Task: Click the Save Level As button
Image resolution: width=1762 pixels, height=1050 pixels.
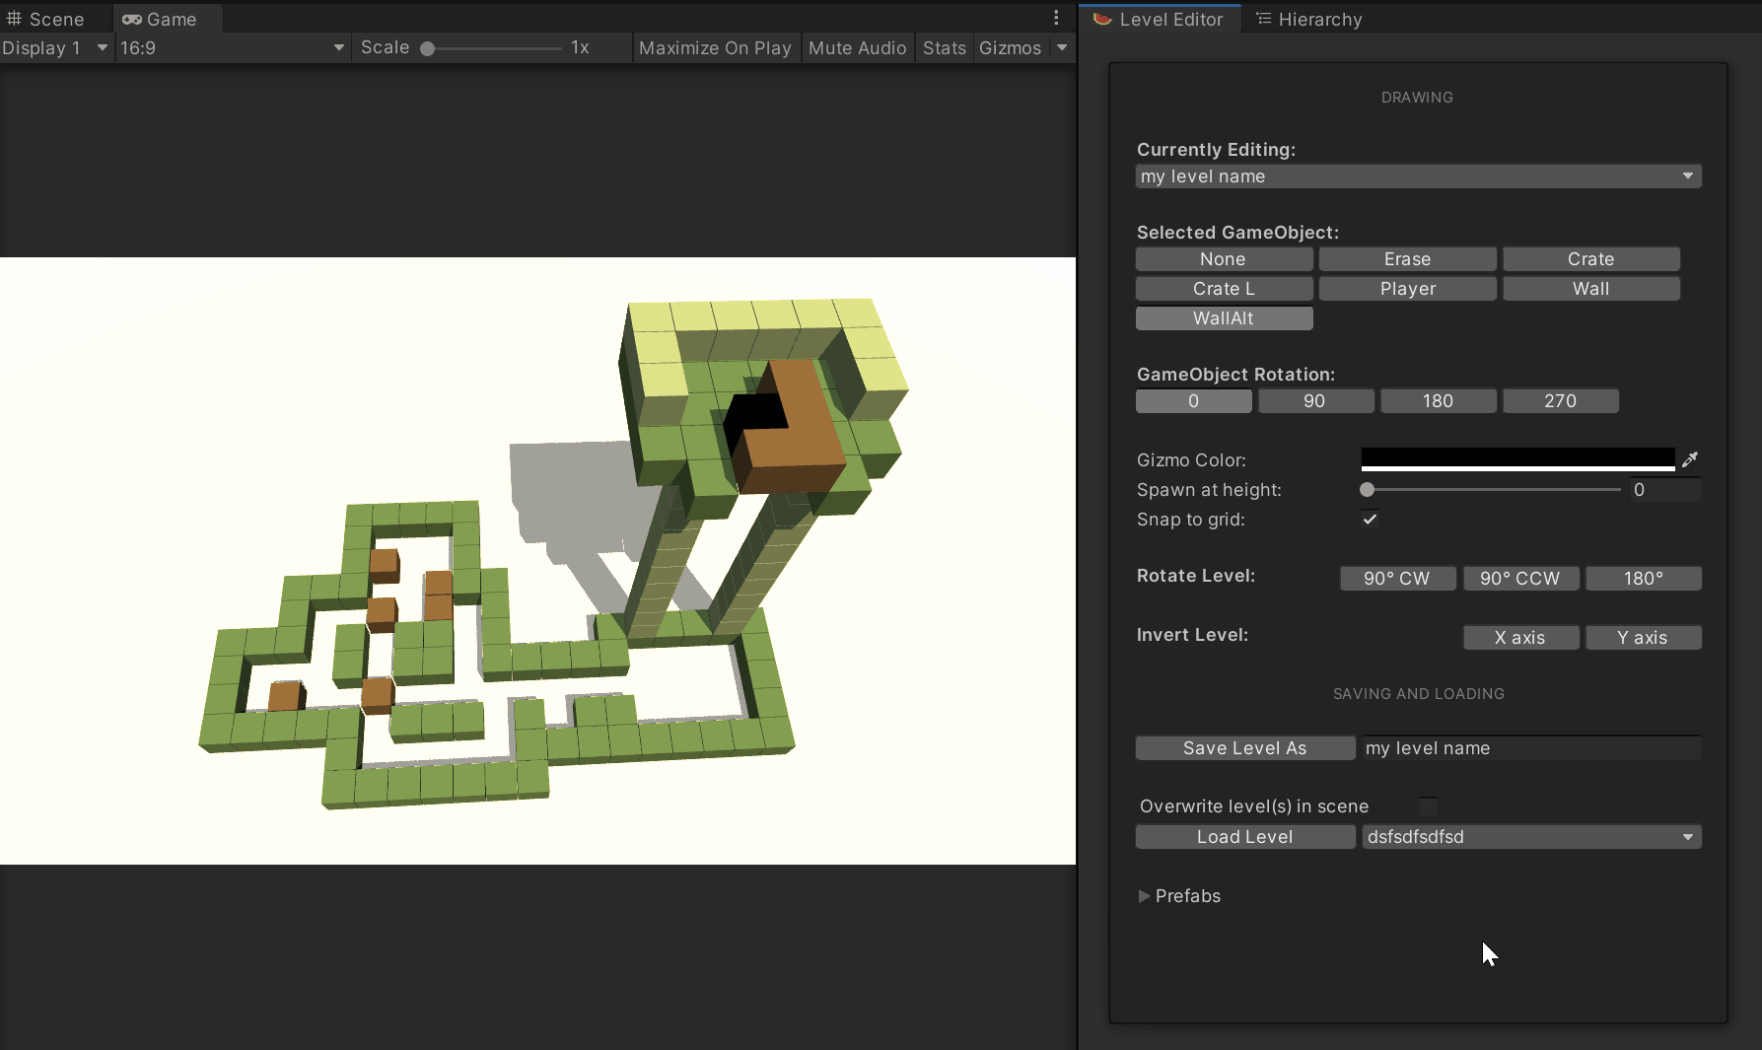Action: tap(1244, 747)
